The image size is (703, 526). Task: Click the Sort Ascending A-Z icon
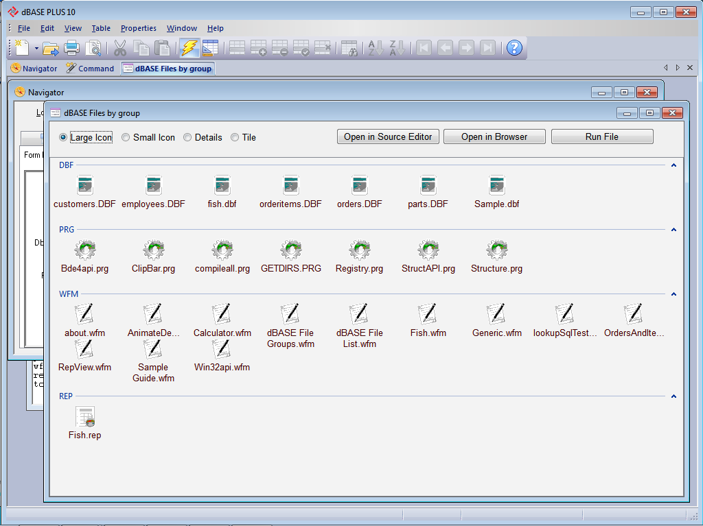[x=376, y=48]
